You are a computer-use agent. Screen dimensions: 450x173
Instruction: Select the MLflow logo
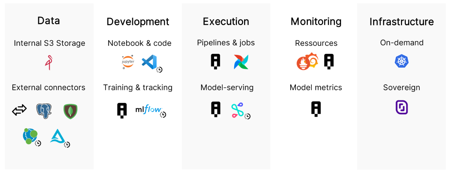coord(148,109)
